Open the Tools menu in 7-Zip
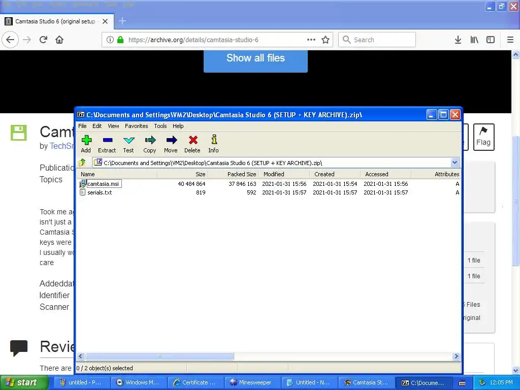This screenshot has width=520, height=390. pos(160,126)
